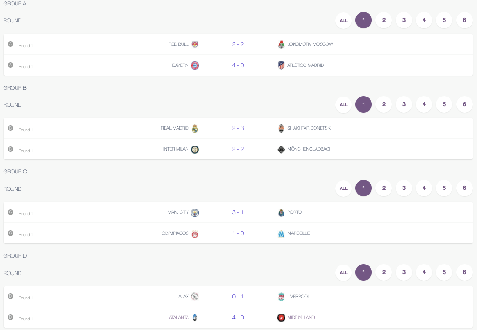Image resolution: width=477 pixels, height=330 pixels.
Task: Click the Atlético Madrid crest icon
Action: tap(281, 65)
